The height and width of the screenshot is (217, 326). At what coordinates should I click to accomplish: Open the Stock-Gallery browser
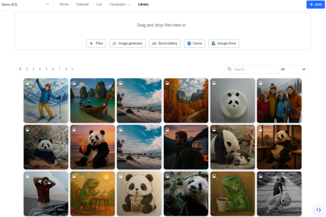[165, 43]
